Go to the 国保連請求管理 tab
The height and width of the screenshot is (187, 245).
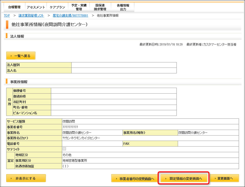point(100,7)
